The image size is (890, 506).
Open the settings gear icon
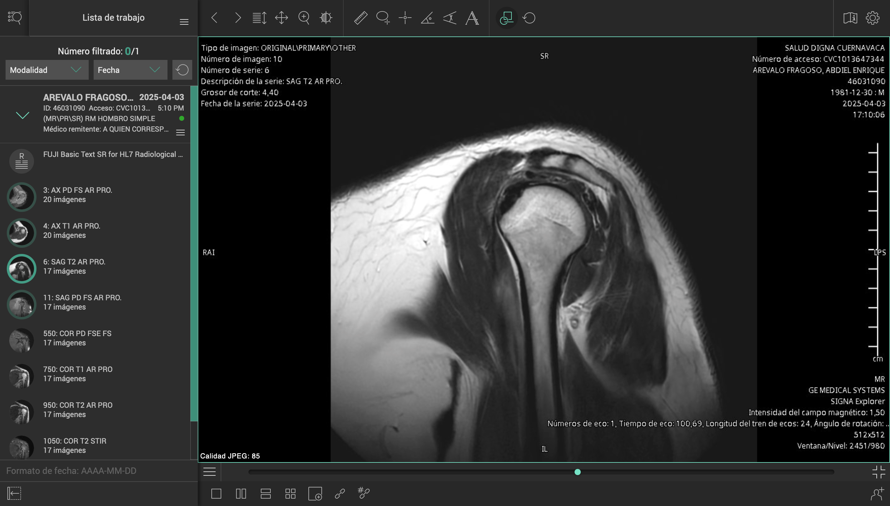point(872,18)
